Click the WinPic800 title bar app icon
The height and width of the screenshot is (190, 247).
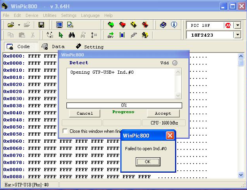pyautogui.click(x=5, y=6)
